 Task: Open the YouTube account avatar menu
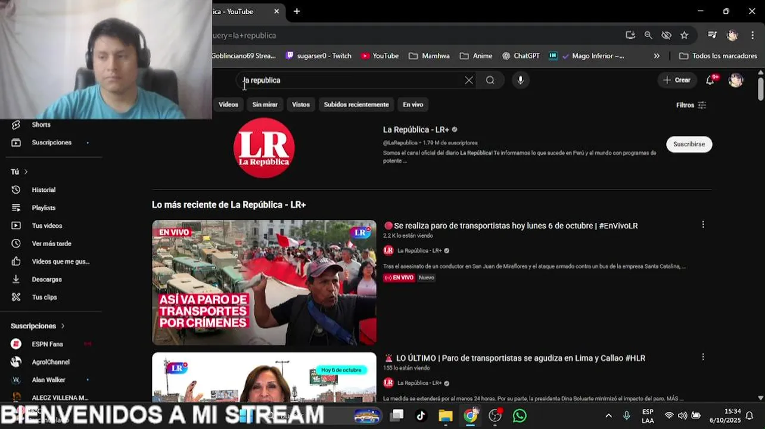[736, 80]
